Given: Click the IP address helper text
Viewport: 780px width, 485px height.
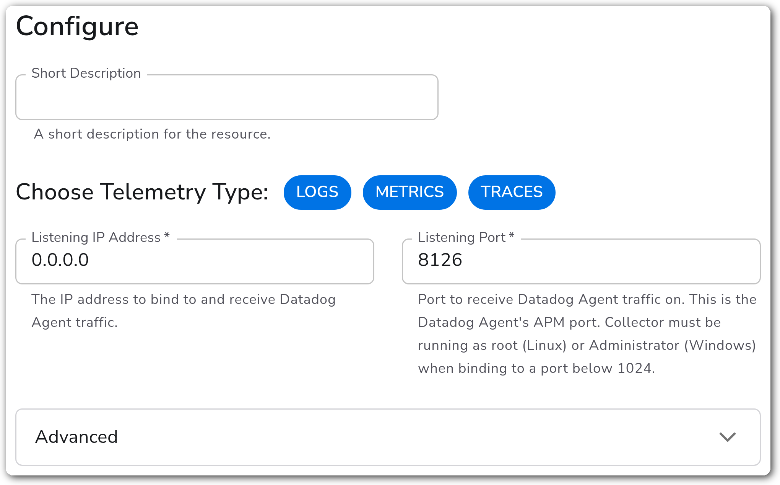Looking at the screenshot, I should click(x=184, y=311).
